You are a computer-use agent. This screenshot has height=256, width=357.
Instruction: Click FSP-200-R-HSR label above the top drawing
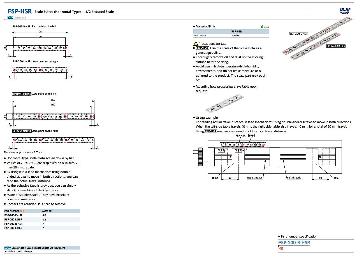pos(22,26)
